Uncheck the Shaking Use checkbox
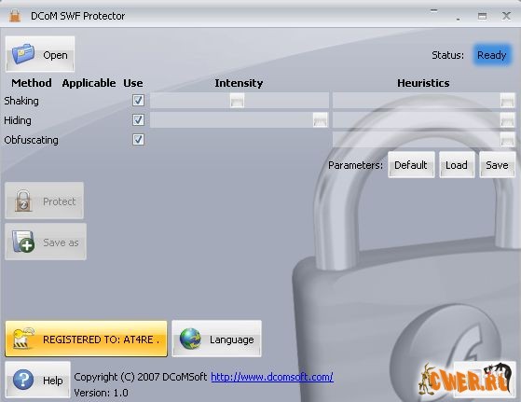521x402 pixels. coord(138,100)
